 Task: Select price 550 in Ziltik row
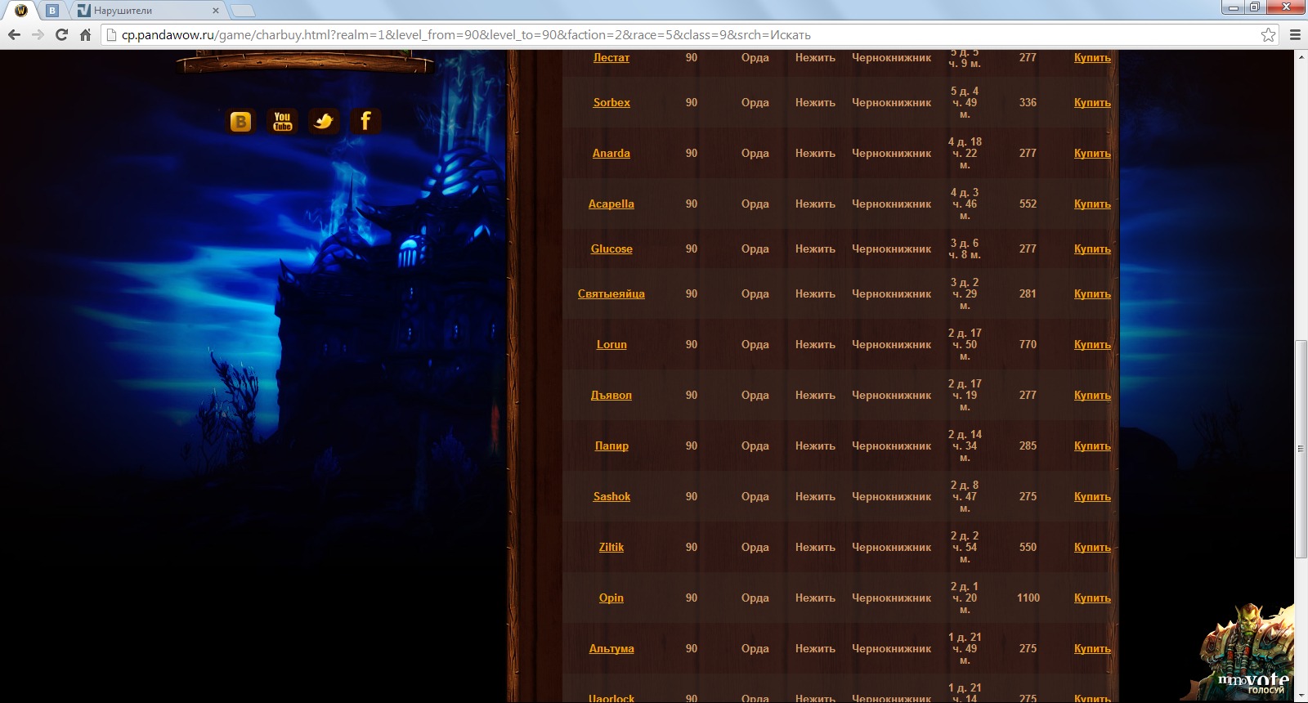(1028, 547)
